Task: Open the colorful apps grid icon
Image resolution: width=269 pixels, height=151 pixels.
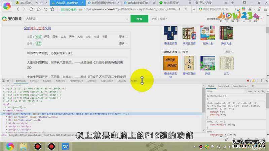Action: point(243,9)
